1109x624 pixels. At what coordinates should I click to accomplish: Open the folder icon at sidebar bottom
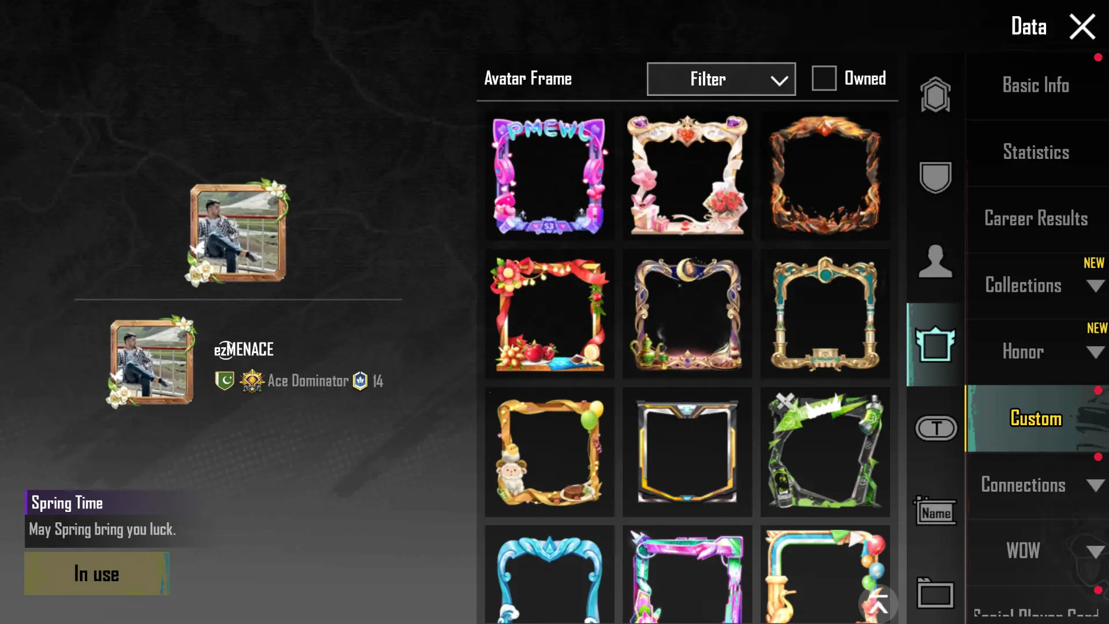point(935,593)
